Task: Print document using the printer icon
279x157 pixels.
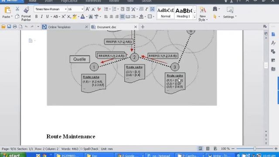Action: [15, 27]
